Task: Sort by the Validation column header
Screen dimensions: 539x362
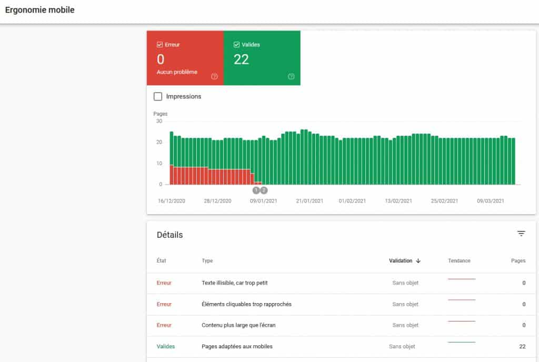Action: [401, 260]
